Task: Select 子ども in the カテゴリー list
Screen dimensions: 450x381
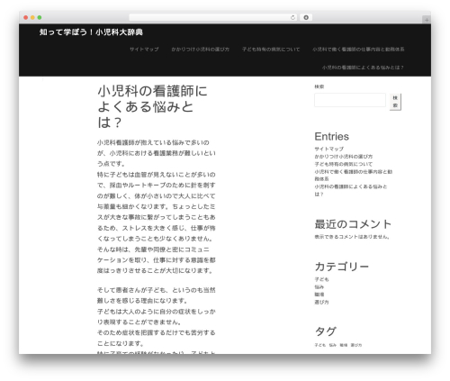Action: tap(321, 279)
